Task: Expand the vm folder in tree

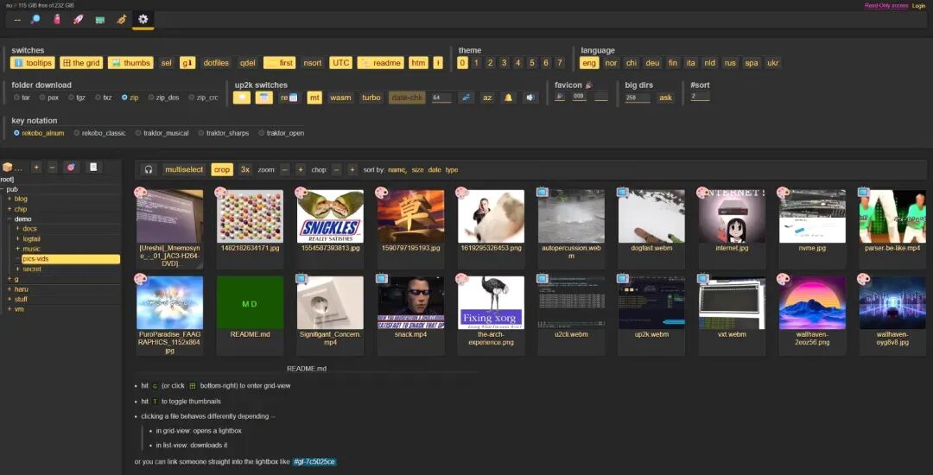Action: click(9, 310)
